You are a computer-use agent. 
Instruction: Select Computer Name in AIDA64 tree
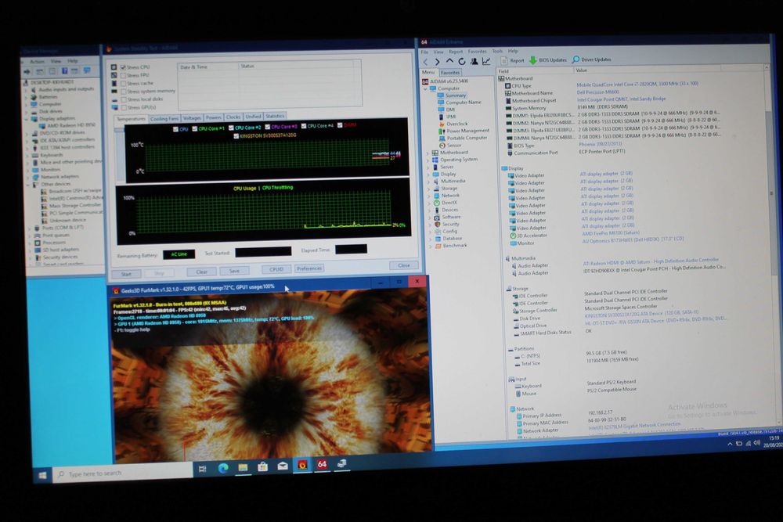pos(460,103)
